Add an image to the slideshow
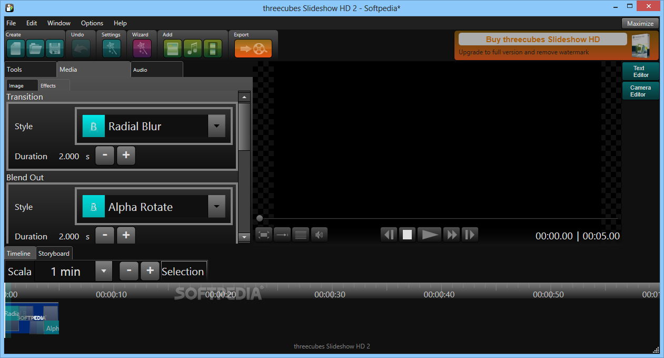Screen dimensions: 664x358 (173, 49)
